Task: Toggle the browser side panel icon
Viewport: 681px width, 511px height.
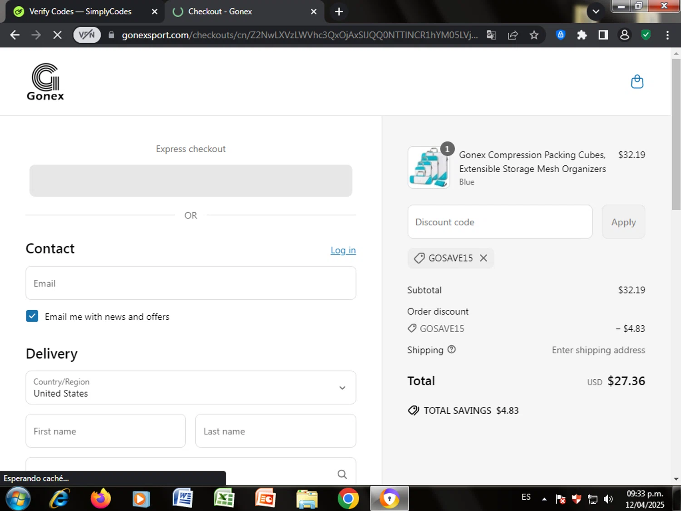Action: (603, 35)
